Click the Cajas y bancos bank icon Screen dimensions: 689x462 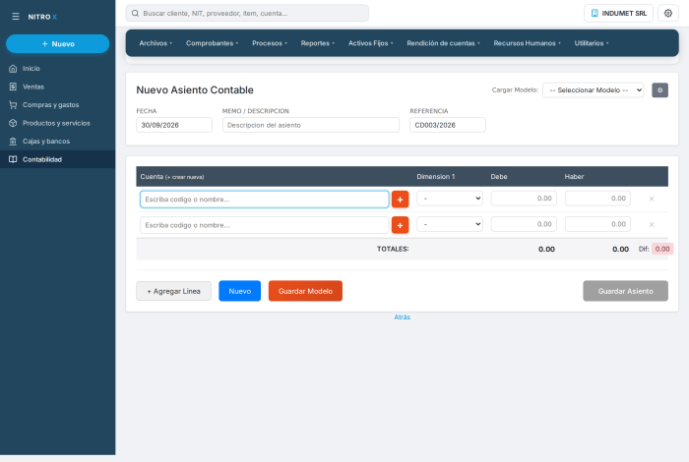(13, 142)
